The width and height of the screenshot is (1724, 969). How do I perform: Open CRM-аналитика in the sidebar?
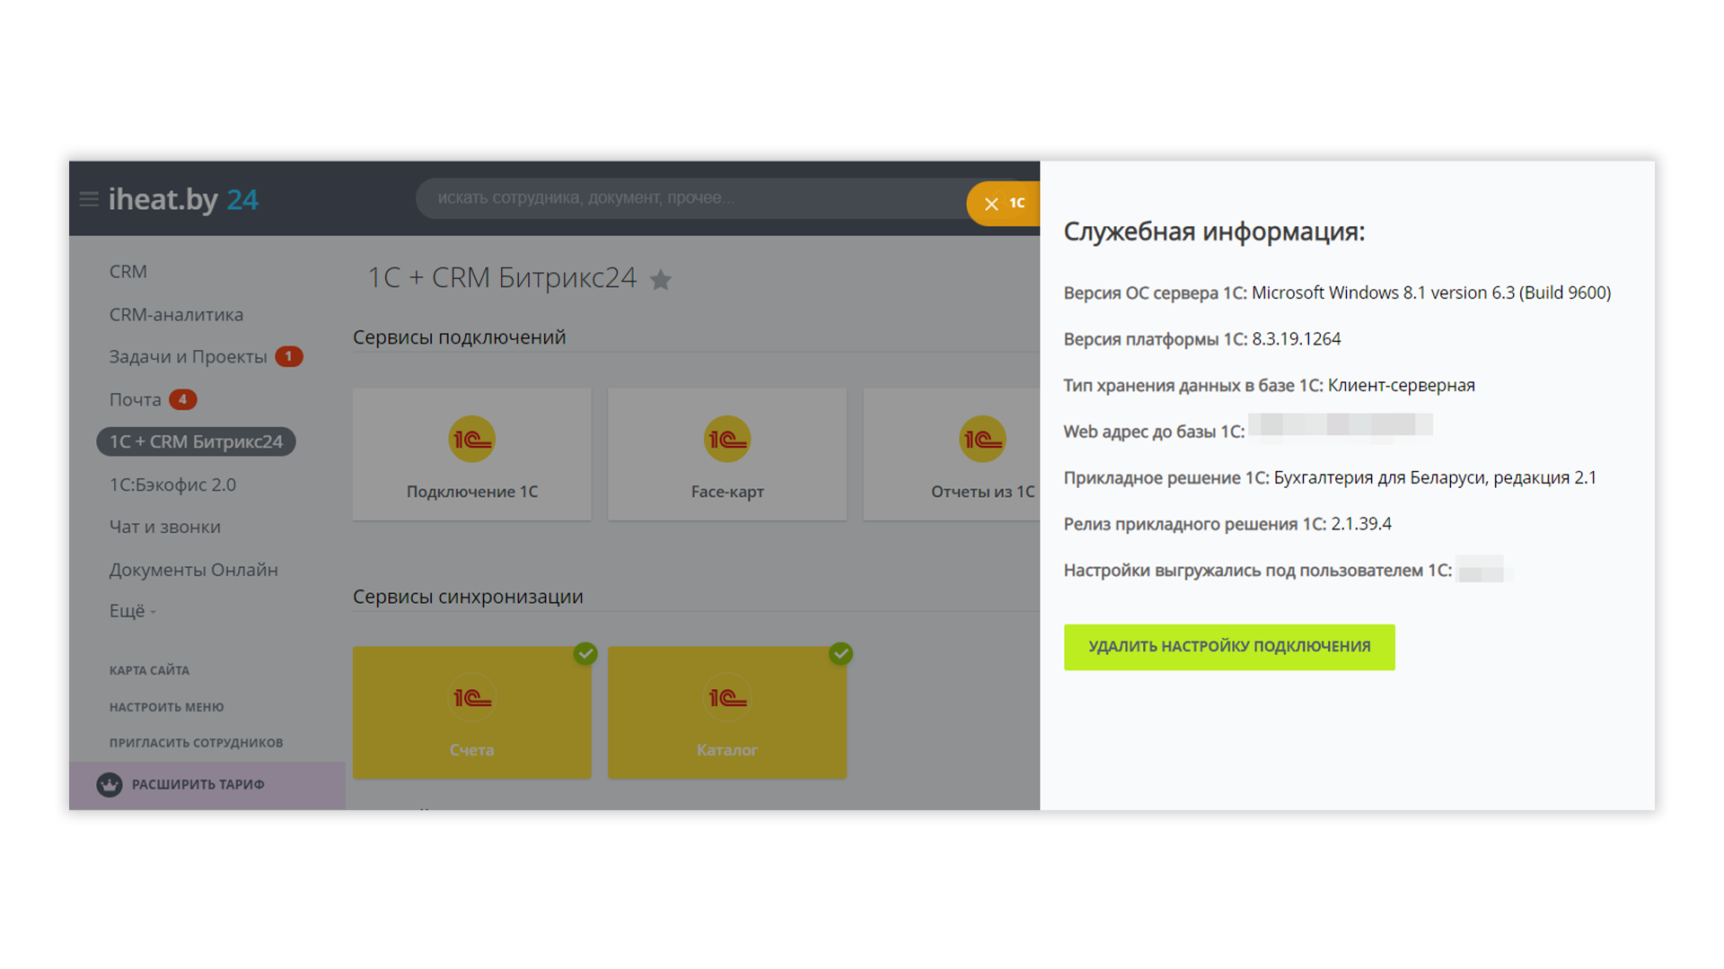click(x=176, y=315)
